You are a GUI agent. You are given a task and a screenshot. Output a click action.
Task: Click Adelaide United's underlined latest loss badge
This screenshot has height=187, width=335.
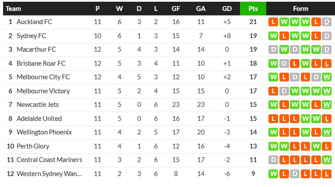326,119
